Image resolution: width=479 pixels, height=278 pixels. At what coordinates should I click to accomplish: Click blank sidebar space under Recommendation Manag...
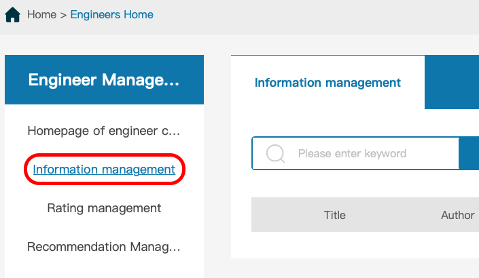[x=104, y=267]
